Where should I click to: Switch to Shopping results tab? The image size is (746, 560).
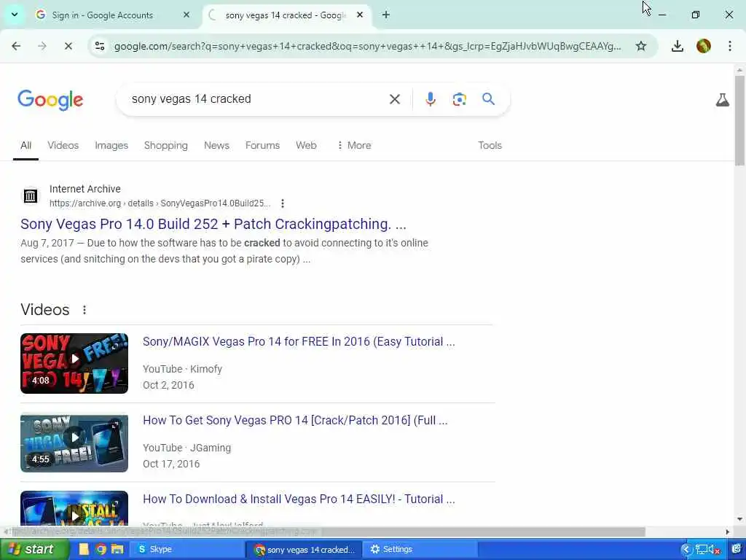(x=165, y=145)
